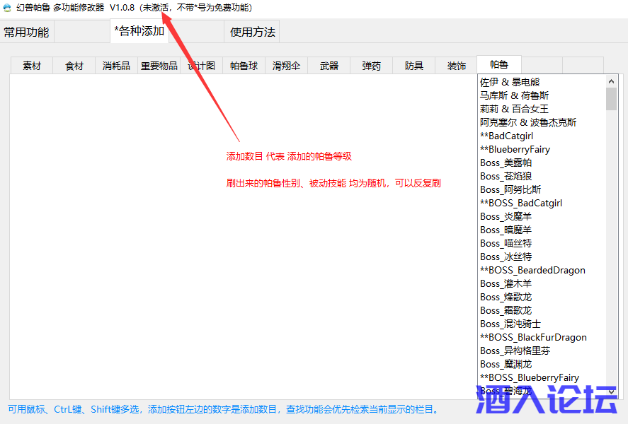Click the list scrollbar down arrow
This screenshot has height=424, width=628.
coord(612,391)
